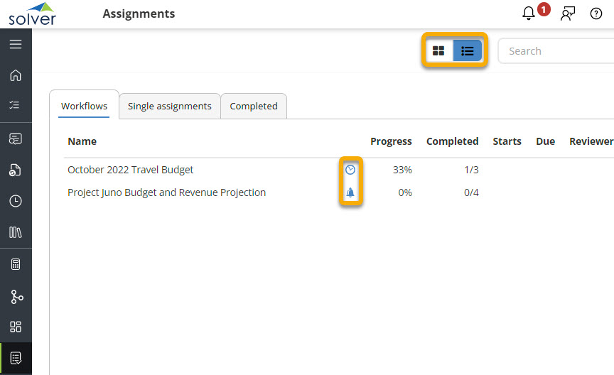Open the clock history sidebar icon
Viewport: 614px width, 375px height.
click(x=16, y=201)
